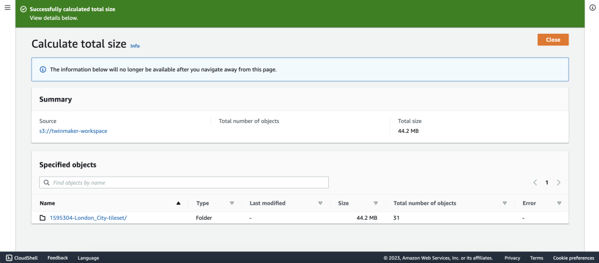This screenshot has width=599, height=263.
Task: Open the 1595304-London_City-tileset/ folder link
Action: coord(88,218)
